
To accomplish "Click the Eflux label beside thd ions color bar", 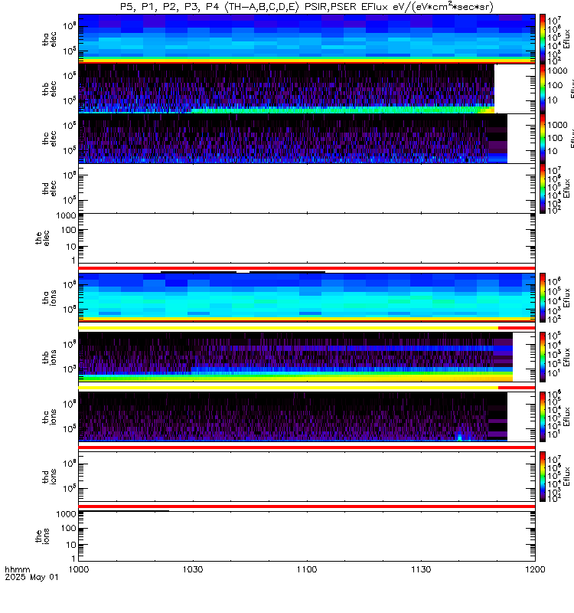I will [567, 477].
